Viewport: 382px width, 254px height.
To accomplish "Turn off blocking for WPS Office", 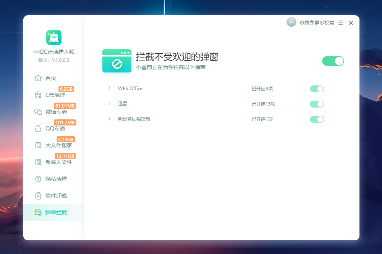I will click(317, 88).
